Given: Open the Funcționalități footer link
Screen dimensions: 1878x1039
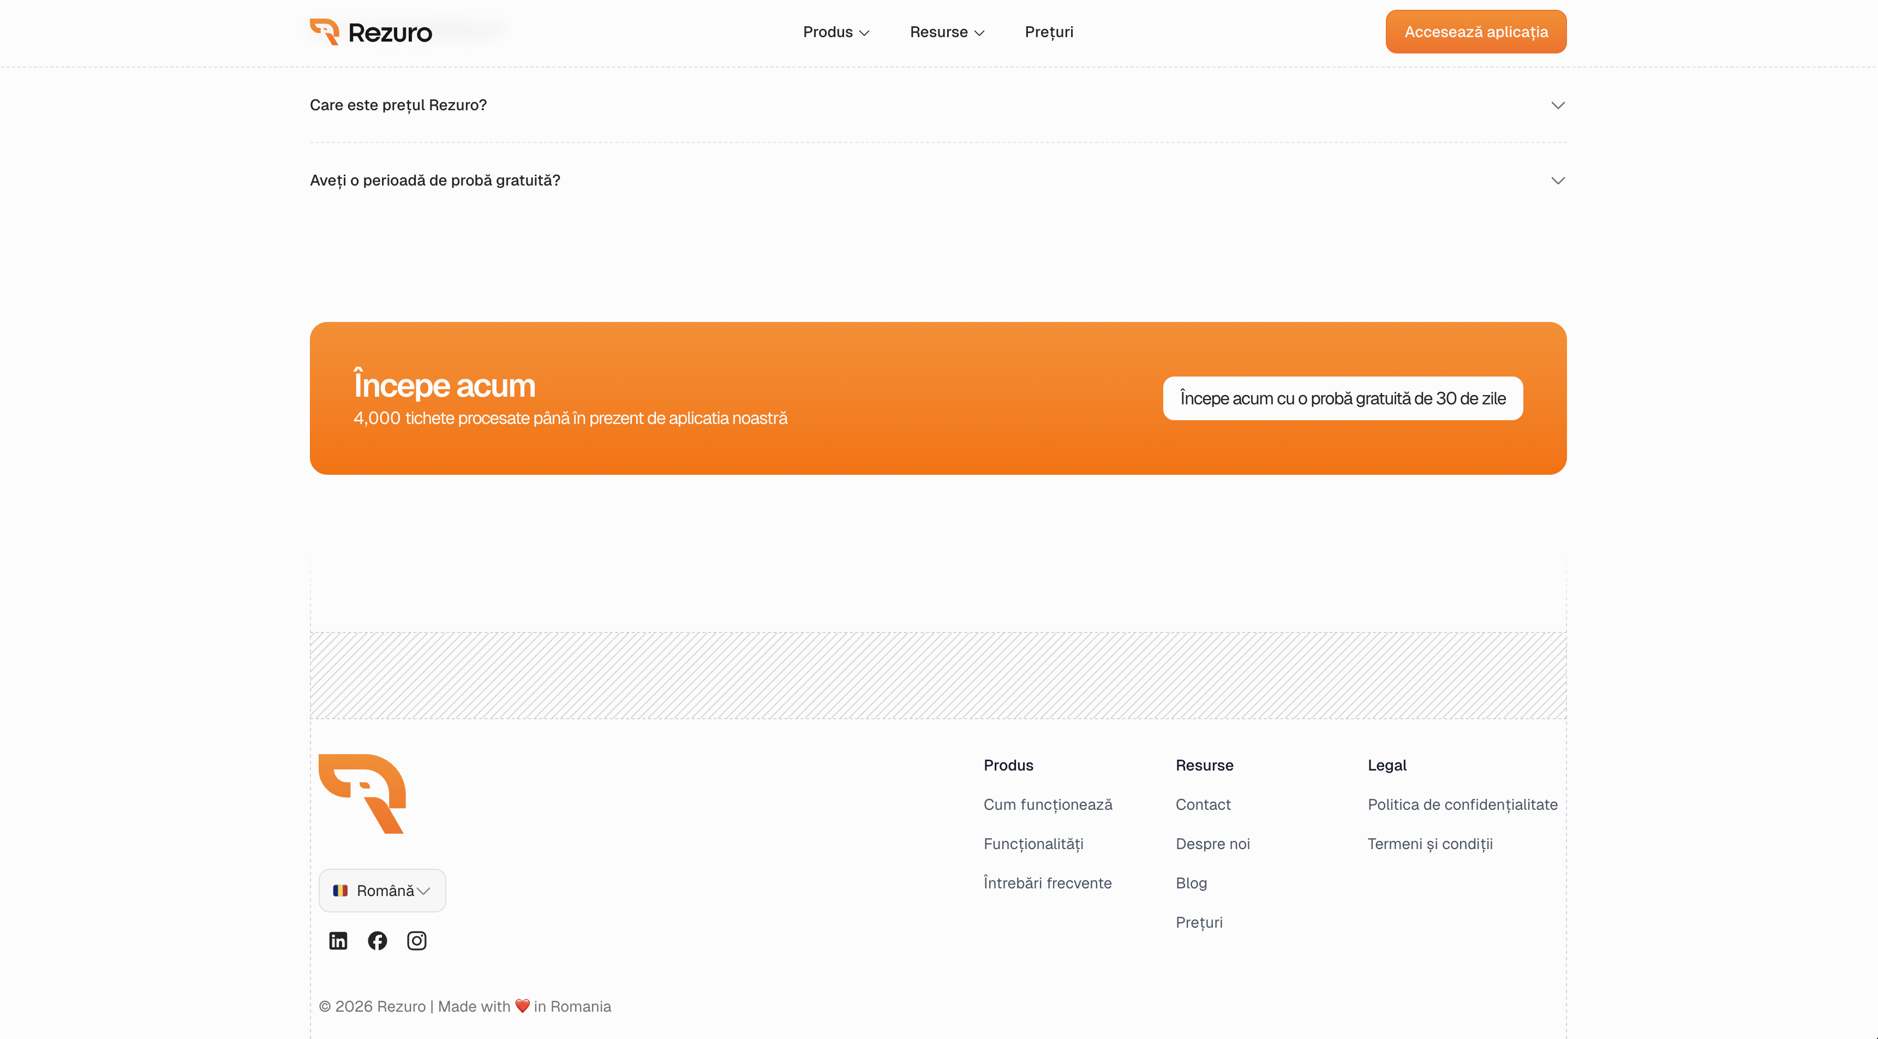Looking at the screenshot, I should point(1033,844).
